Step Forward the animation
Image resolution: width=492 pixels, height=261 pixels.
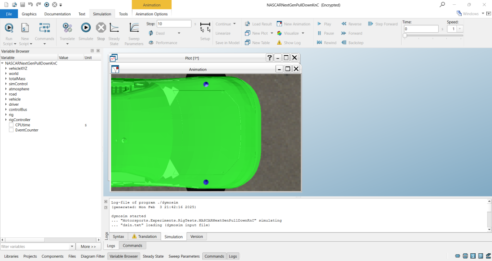point(382,24)
